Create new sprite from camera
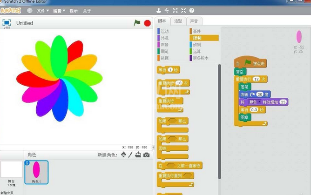 (x=146, y=155)
